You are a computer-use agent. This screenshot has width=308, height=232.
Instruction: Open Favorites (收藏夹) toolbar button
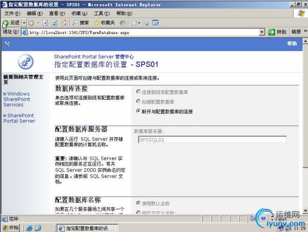pyautogui.click(x=104, y=23)
